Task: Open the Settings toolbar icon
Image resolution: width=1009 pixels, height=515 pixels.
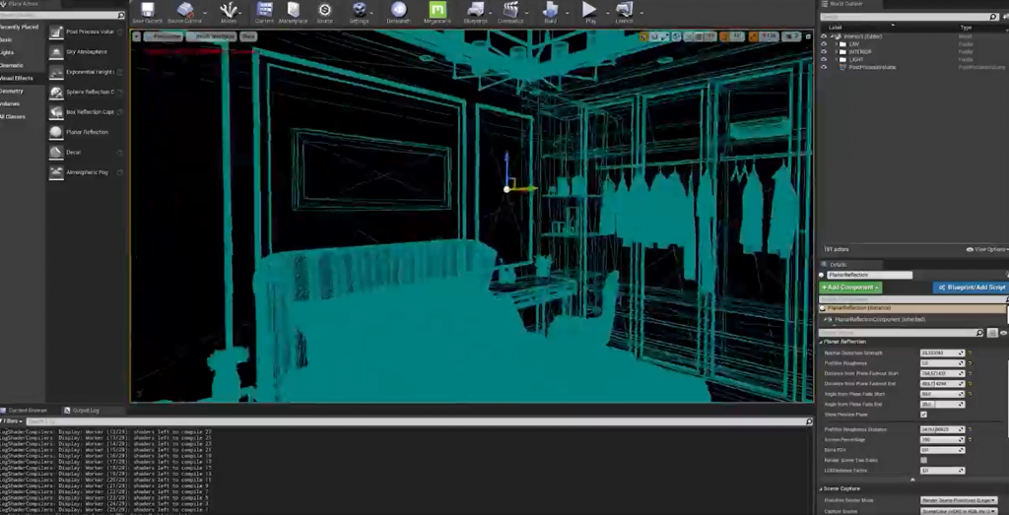Action: 360,11
